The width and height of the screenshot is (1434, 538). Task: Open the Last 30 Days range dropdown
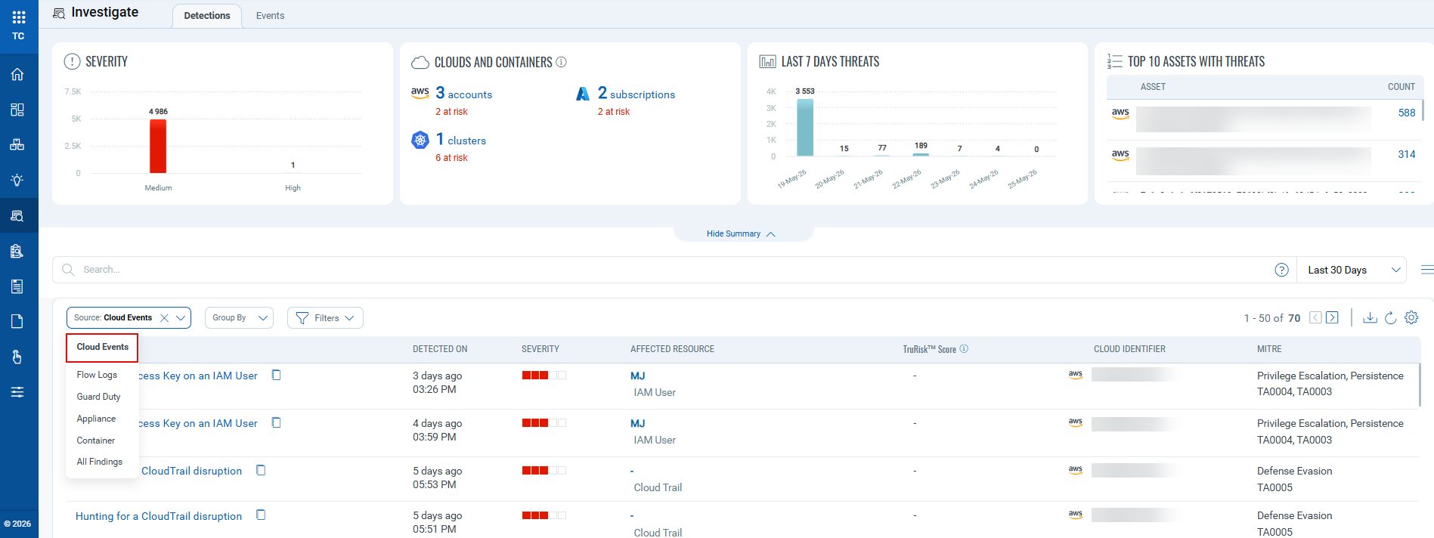coord(1352,270)
